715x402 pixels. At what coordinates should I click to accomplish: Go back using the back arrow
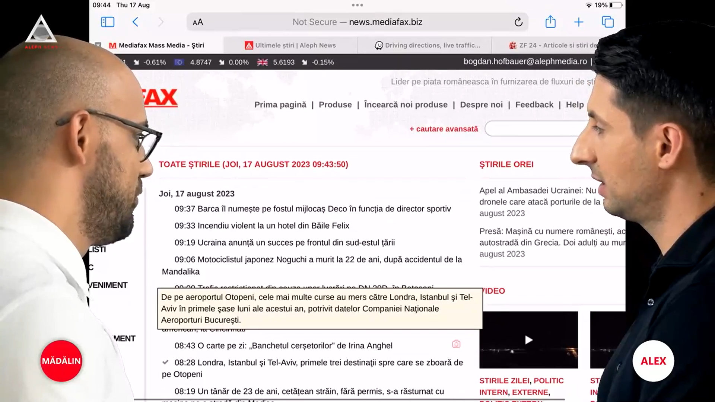point(136,22)
